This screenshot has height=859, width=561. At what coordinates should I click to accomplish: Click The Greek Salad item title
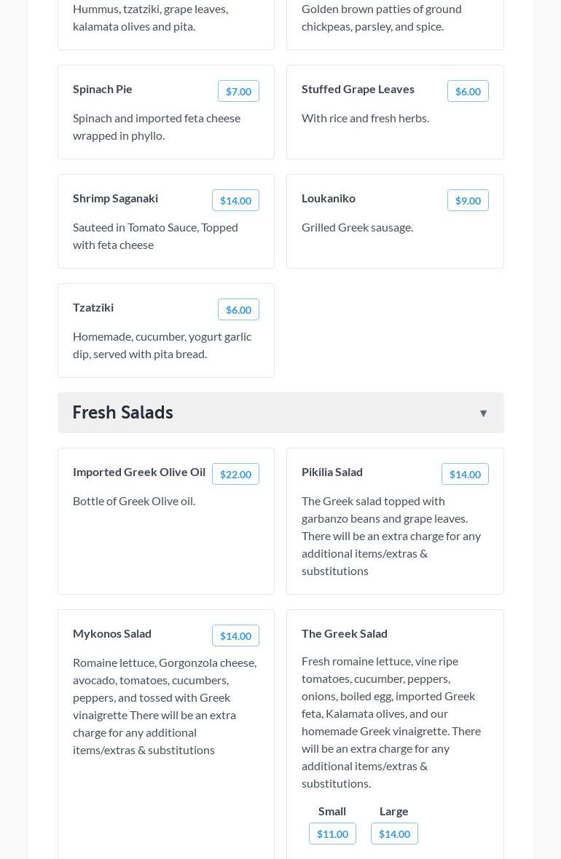[x=345, y=633]
